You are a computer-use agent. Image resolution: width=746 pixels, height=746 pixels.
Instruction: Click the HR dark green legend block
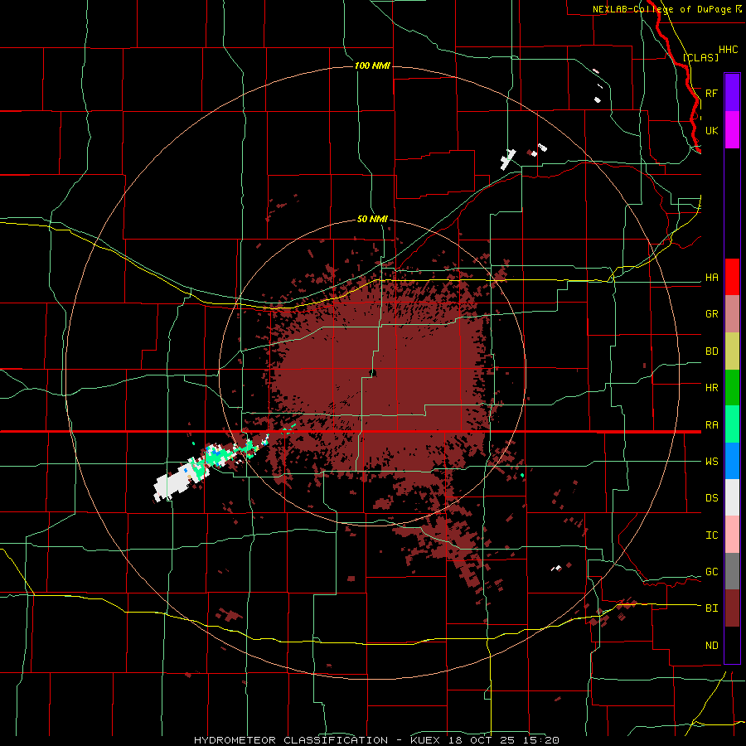click(732, 388)
